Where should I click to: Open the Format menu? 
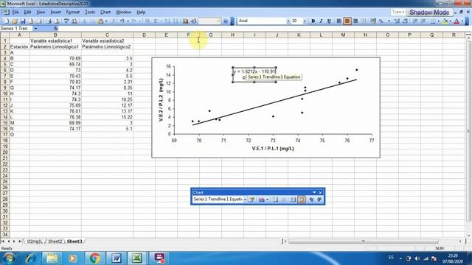point(72,12)
